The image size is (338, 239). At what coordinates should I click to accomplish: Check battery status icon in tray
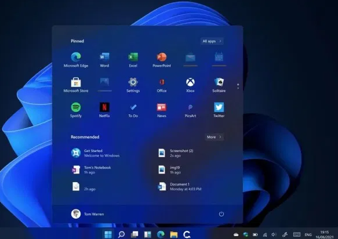pyautogui.click(x=255, y=234)
